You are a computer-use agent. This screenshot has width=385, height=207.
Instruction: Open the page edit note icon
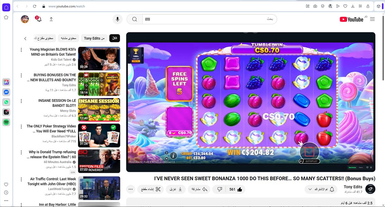click(308, 6)
